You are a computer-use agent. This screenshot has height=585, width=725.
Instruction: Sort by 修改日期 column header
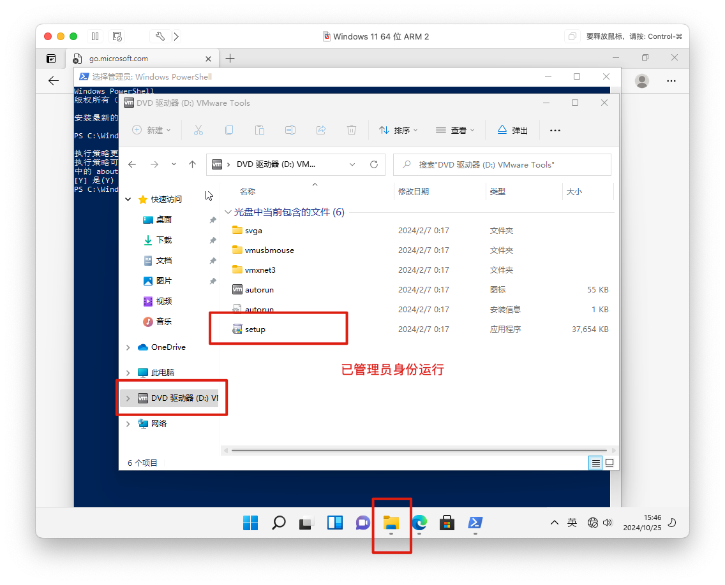(414, 192)
